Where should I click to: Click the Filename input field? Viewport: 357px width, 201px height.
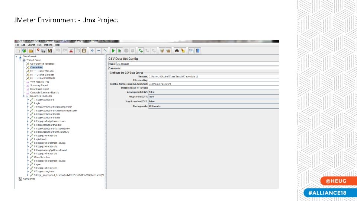[x=213, y=77]
